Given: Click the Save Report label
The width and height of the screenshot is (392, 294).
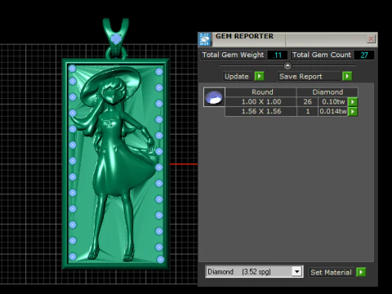Looking at the screenshot, I should (x=301, y=77).
